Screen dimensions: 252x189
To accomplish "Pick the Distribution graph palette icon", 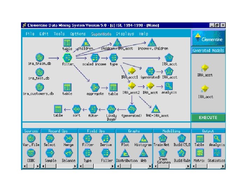I will 125,153.
